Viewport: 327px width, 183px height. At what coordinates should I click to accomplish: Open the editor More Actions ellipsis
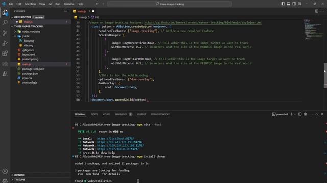tap(322, 11)
